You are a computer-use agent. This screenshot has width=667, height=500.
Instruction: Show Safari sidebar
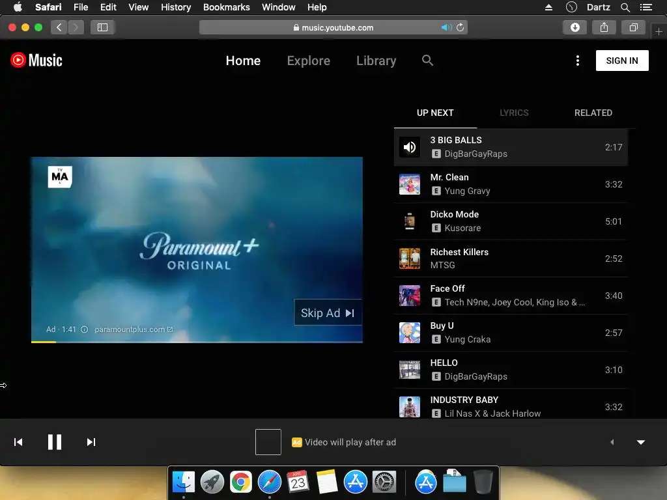[x=102, y=27]
